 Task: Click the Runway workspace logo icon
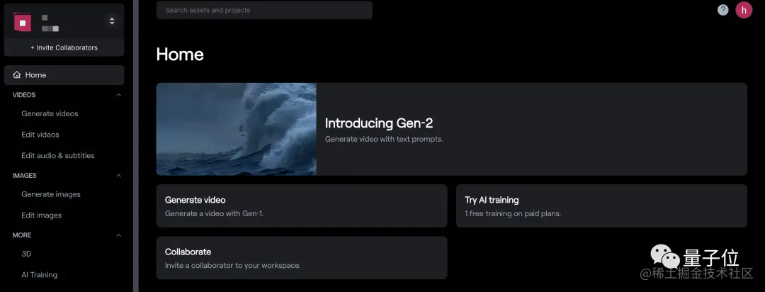point(22,23)
